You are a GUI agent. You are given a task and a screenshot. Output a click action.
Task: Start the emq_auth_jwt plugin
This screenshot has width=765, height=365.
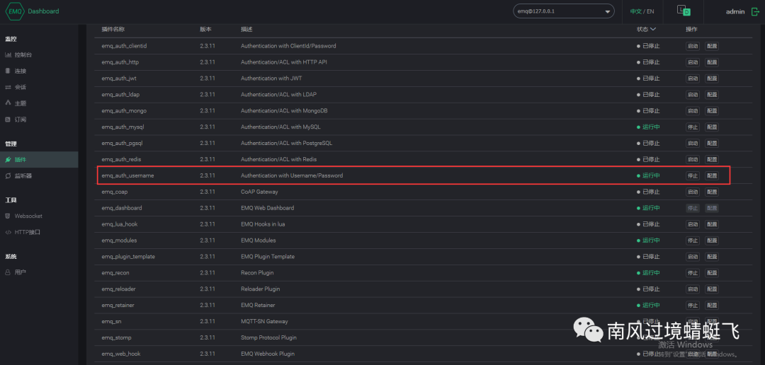pos(692,78)
